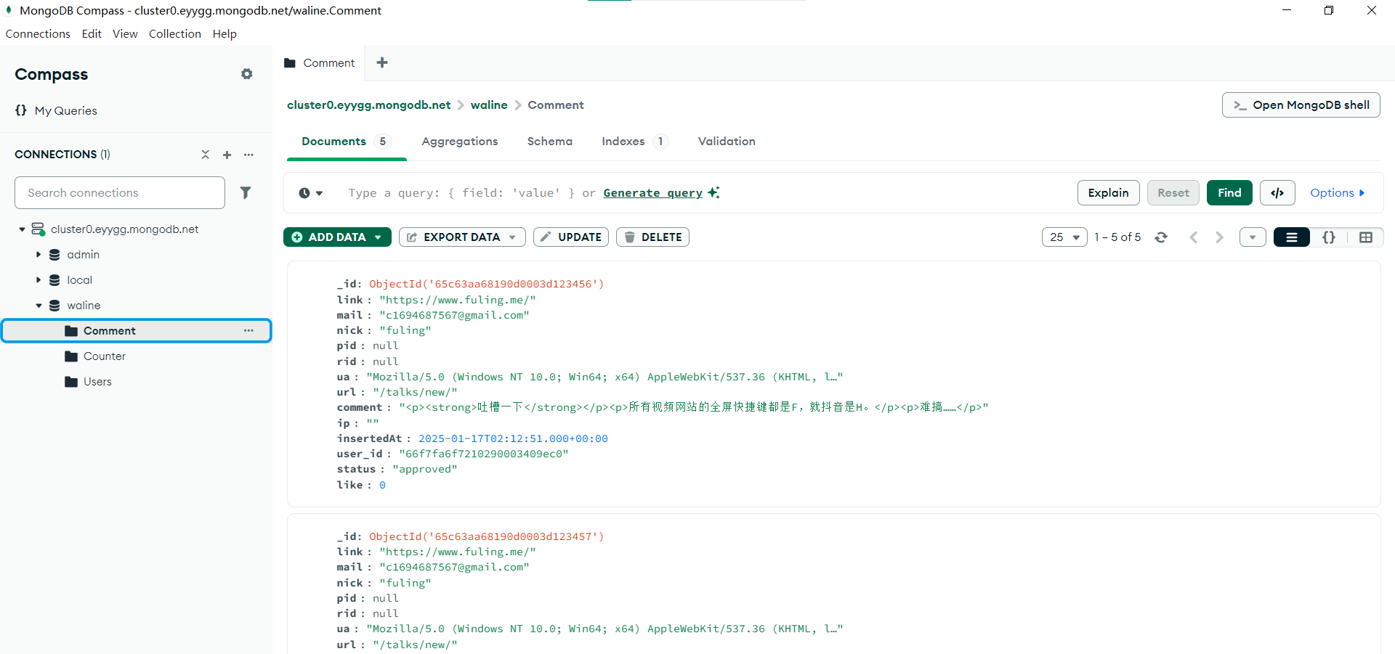Click the Explain button
The image size is (1395, 654).
point(1109,193)
